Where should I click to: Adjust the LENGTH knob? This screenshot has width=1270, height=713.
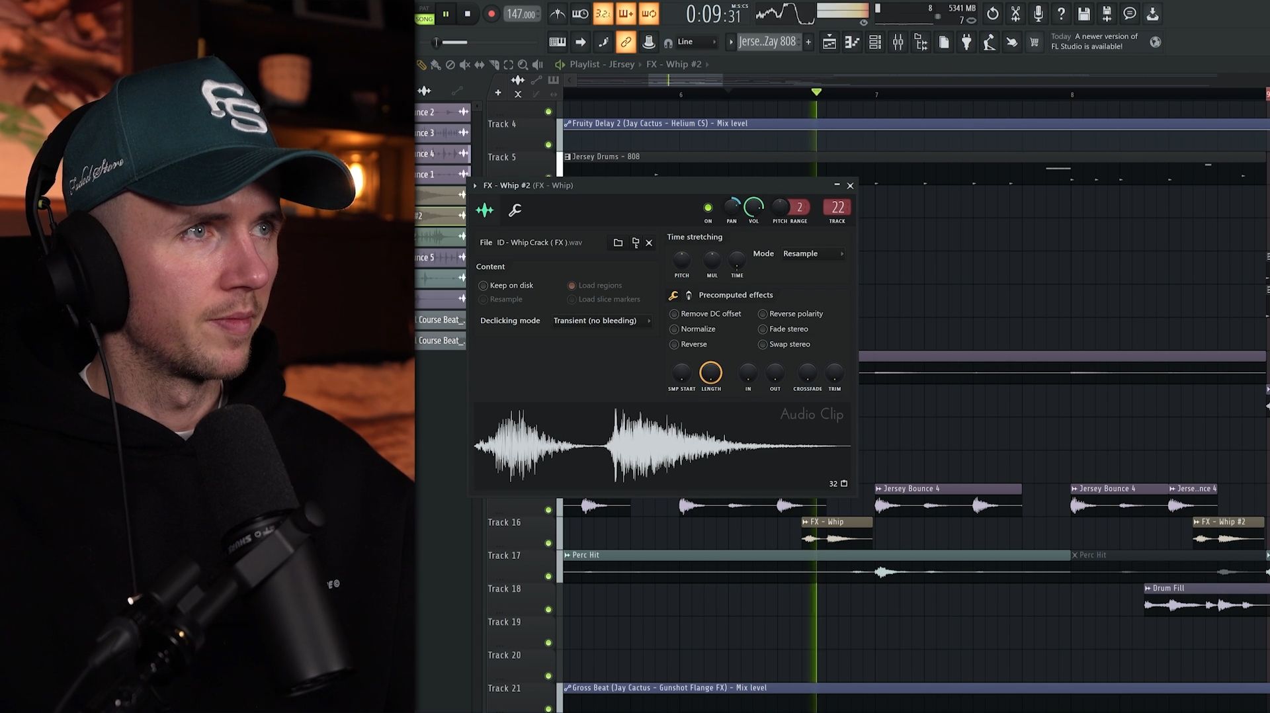click(x=710, y=373)
